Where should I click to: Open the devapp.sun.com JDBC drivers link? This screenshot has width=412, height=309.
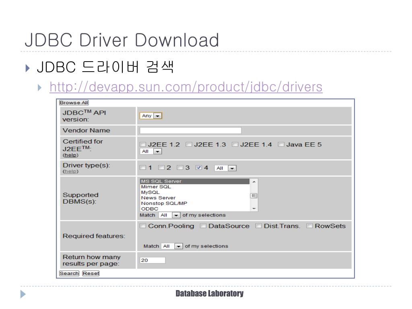pyautogui.click(x=186, y=87)
